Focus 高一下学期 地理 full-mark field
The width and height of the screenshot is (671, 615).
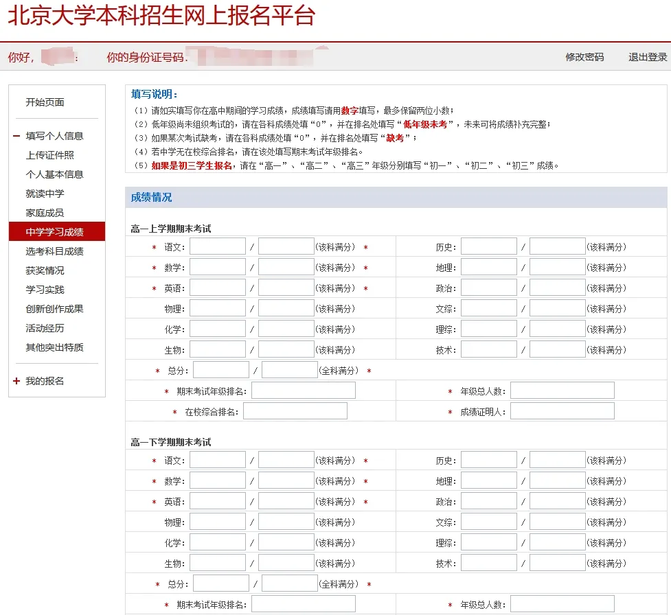point(558,480)
